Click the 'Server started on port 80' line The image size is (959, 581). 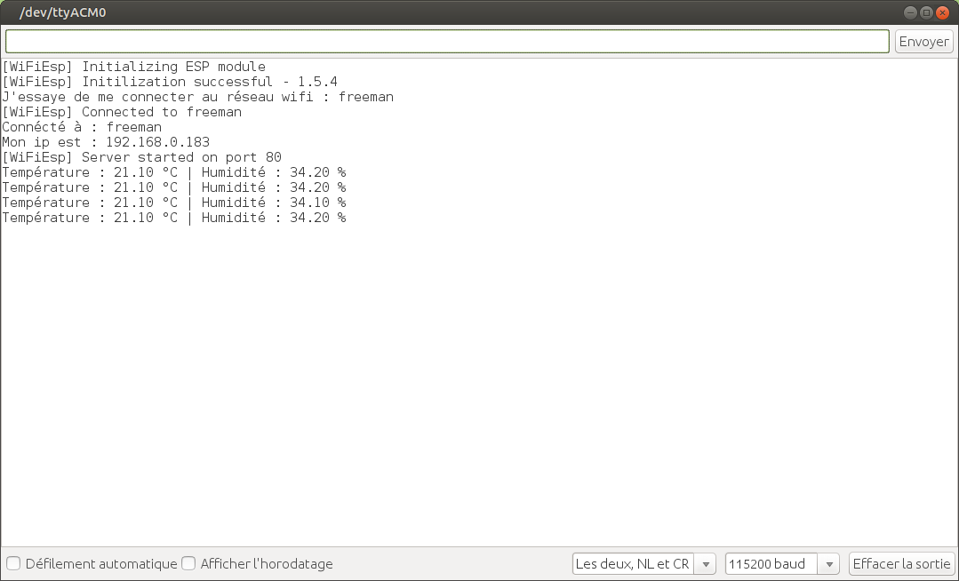[x=141, y=157]
